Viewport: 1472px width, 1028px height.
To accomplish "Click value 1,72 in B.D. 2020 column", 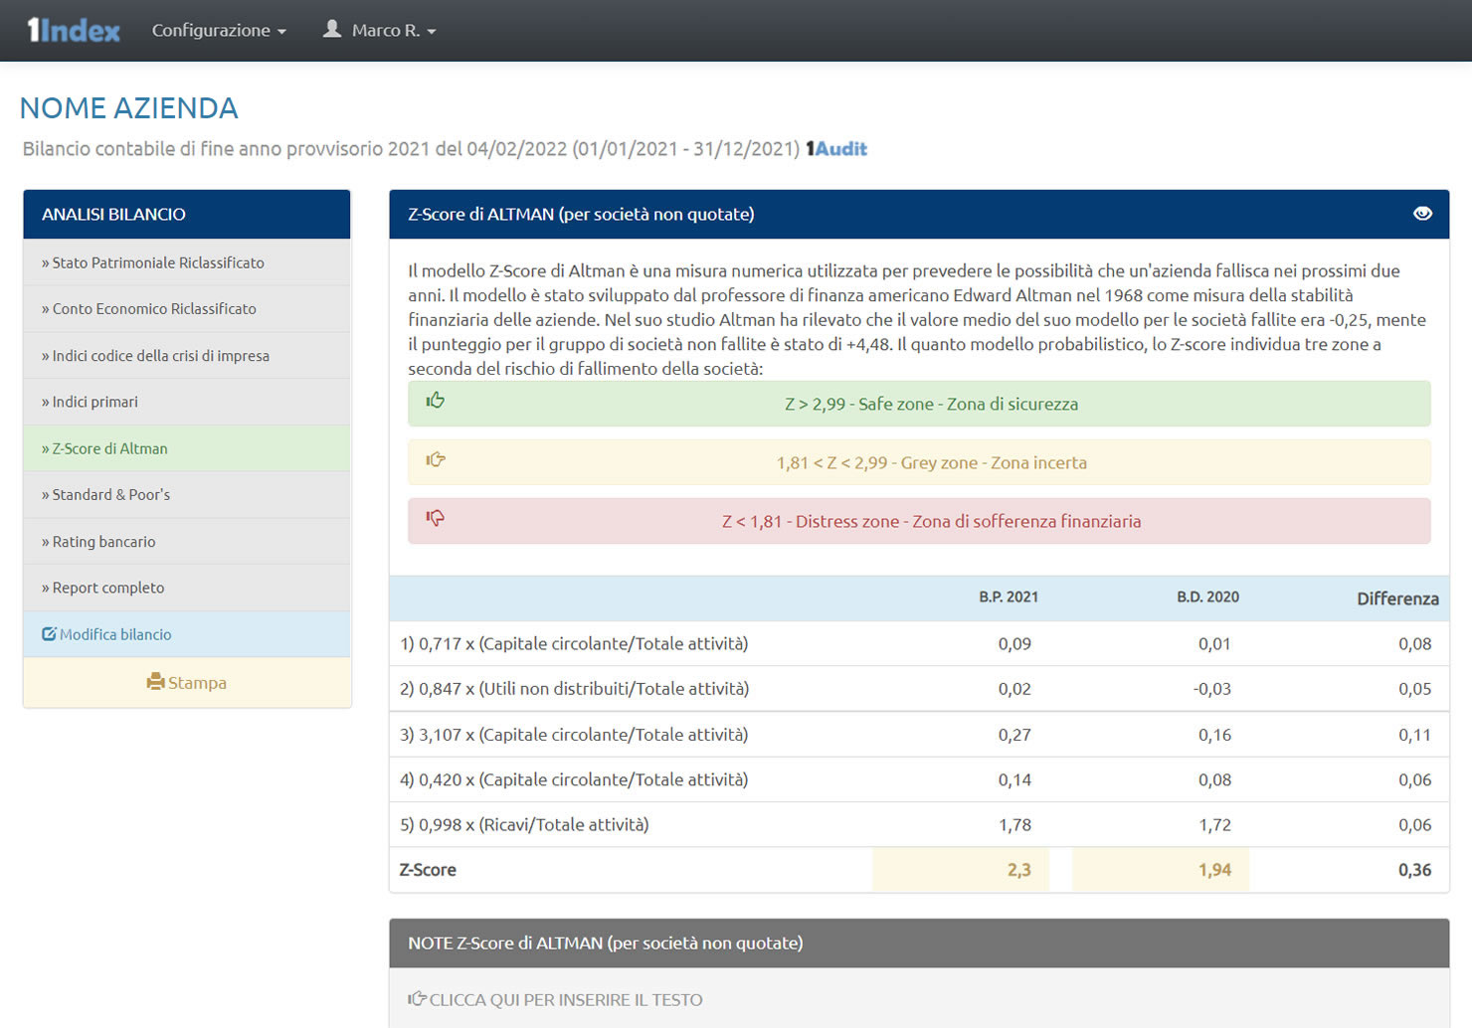I will (1214, 825).
